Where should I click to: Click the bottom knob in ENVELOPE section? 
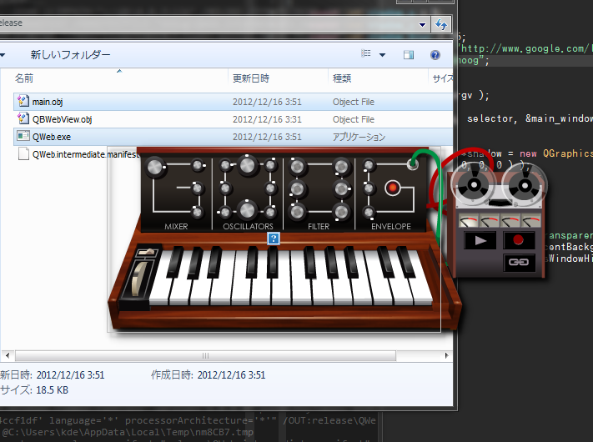(369, 212)
